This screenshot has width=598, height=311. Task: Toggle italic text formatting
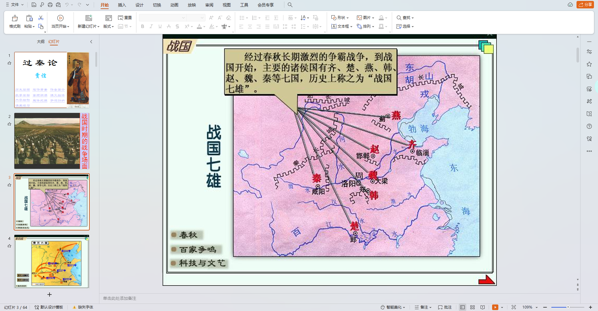[x=151, y=26]
